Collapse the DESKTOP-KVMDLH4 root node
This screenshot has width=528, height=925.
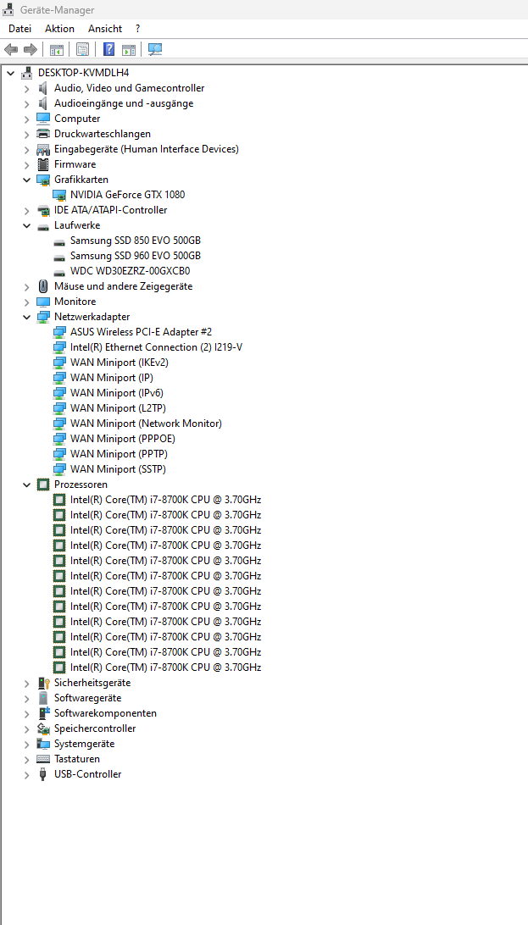point(11,73)
